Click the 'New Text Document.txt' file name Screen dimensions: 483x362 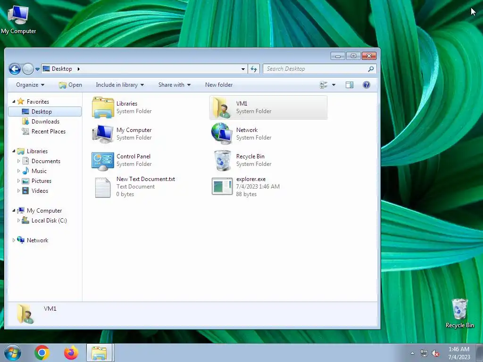click(x=146, y=179)
